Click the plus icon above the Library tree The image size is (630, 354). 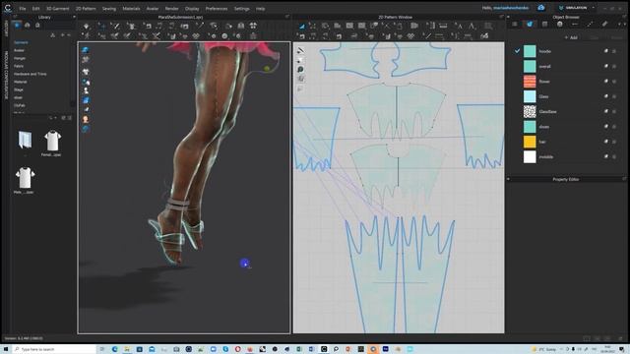coord(62,35)
